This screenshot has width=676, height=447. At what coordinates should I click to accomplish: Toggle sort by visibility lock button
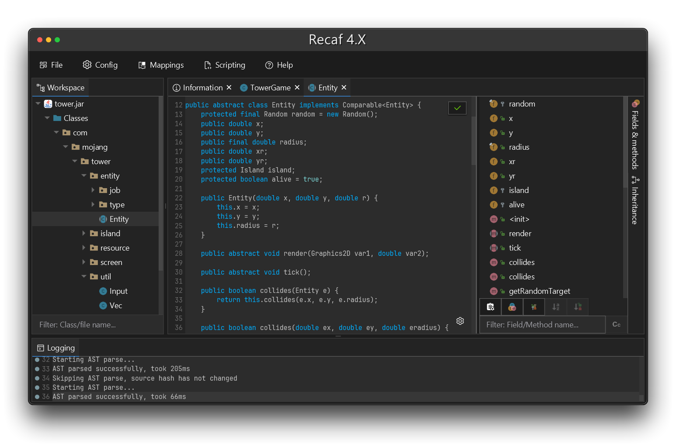click(x=578, y=307)
